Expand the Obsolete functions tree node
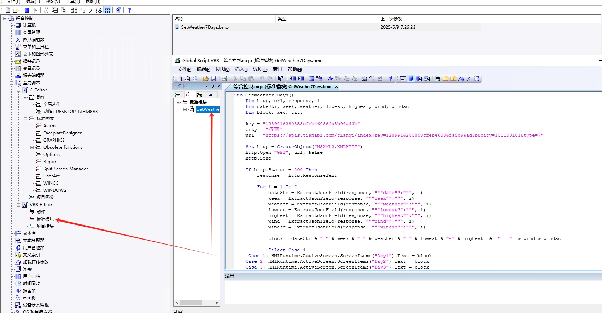This screenshot has height=313, width=602. point(32,147)
